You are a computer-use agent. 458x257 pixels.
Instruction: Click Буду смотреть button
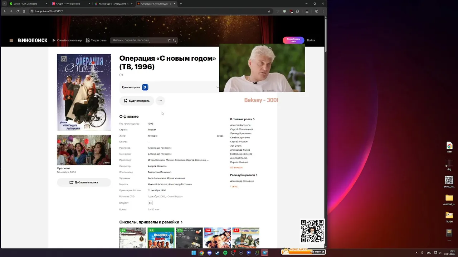click(137, 101)
